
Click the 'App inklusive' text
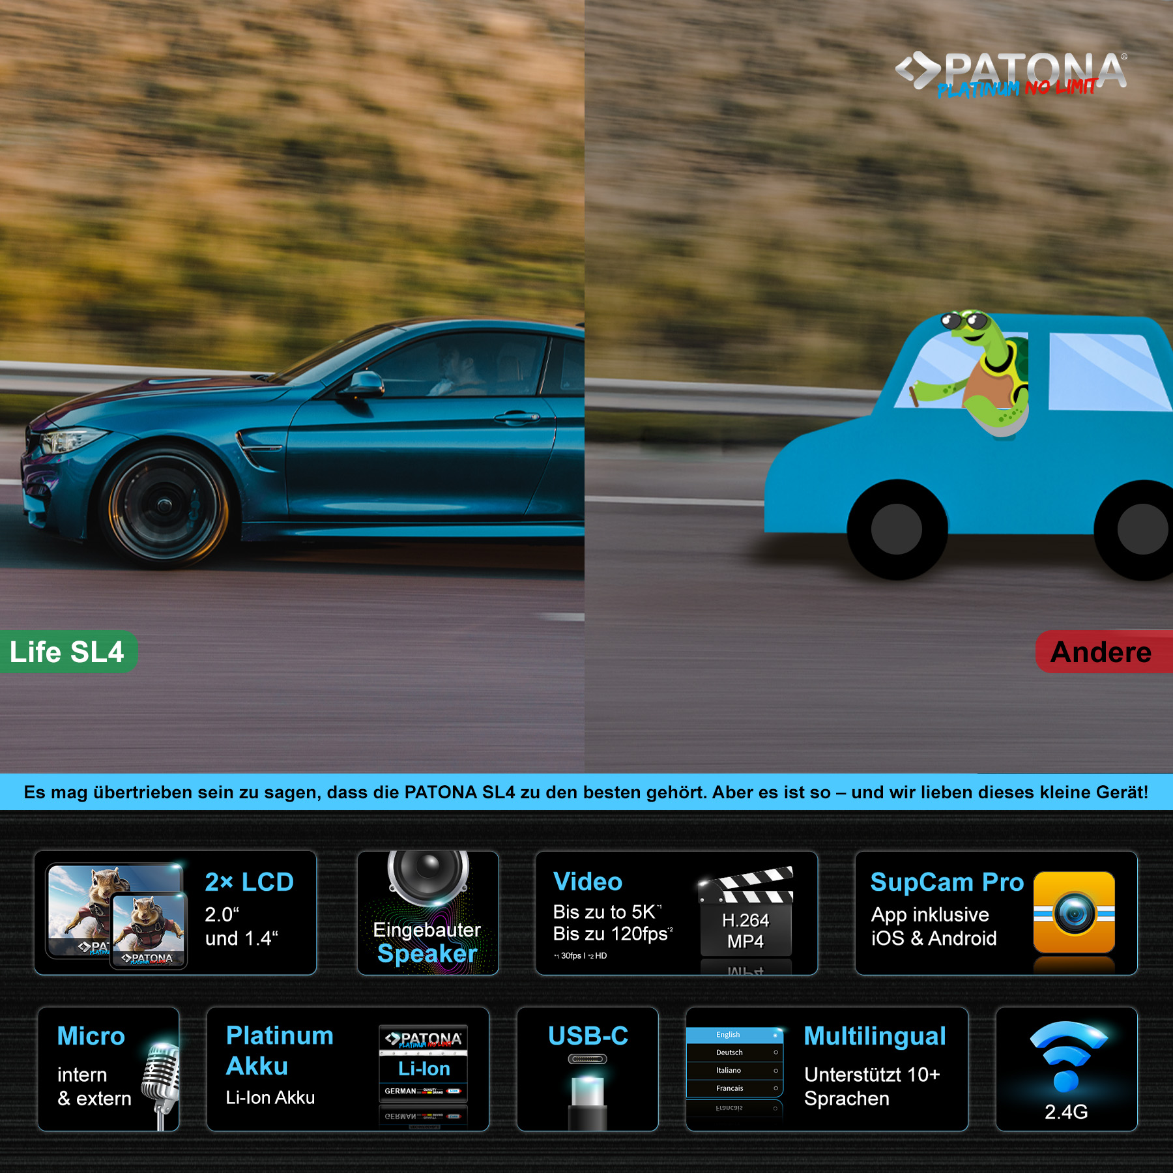click(930, 915)
